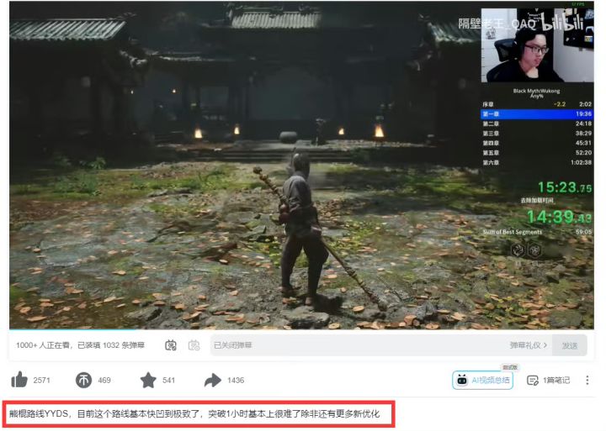Click the 熊棍路线YYDS video description text
This screenshot has height=431, width=606.
pyautogui.click(x=194, y=414)
